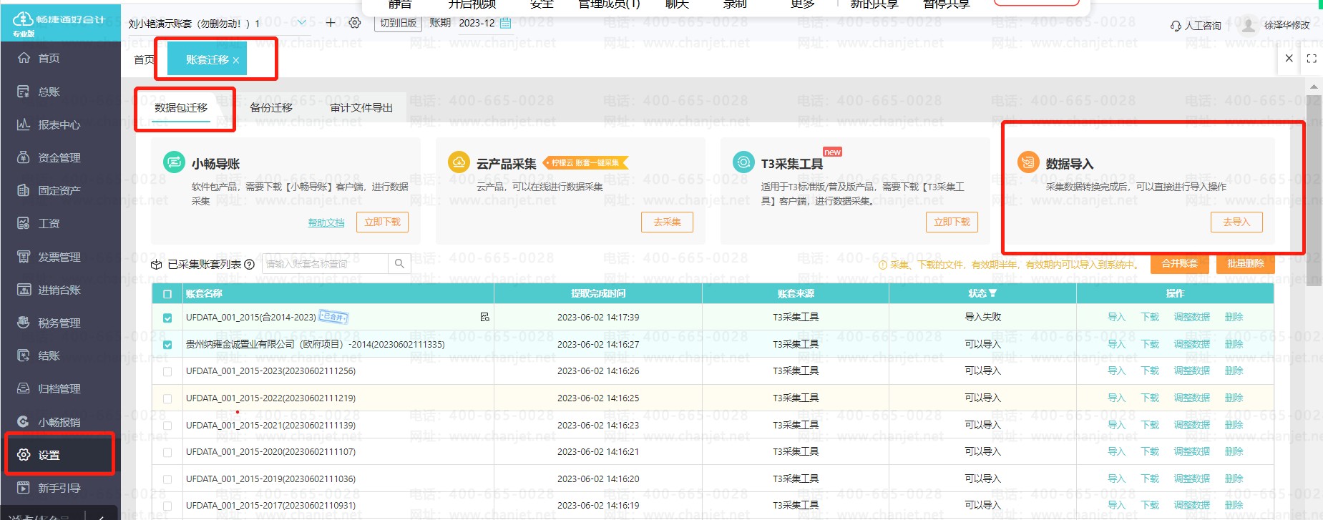1323x520 pixels.
Task: Expand the account set name dropdown arrow
Action: [302, 23]
